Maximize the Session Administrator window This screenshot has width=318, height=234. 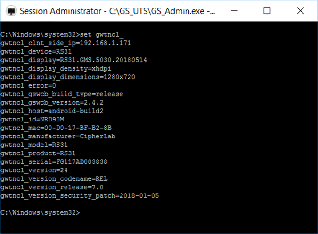click(x=267, y=11)
